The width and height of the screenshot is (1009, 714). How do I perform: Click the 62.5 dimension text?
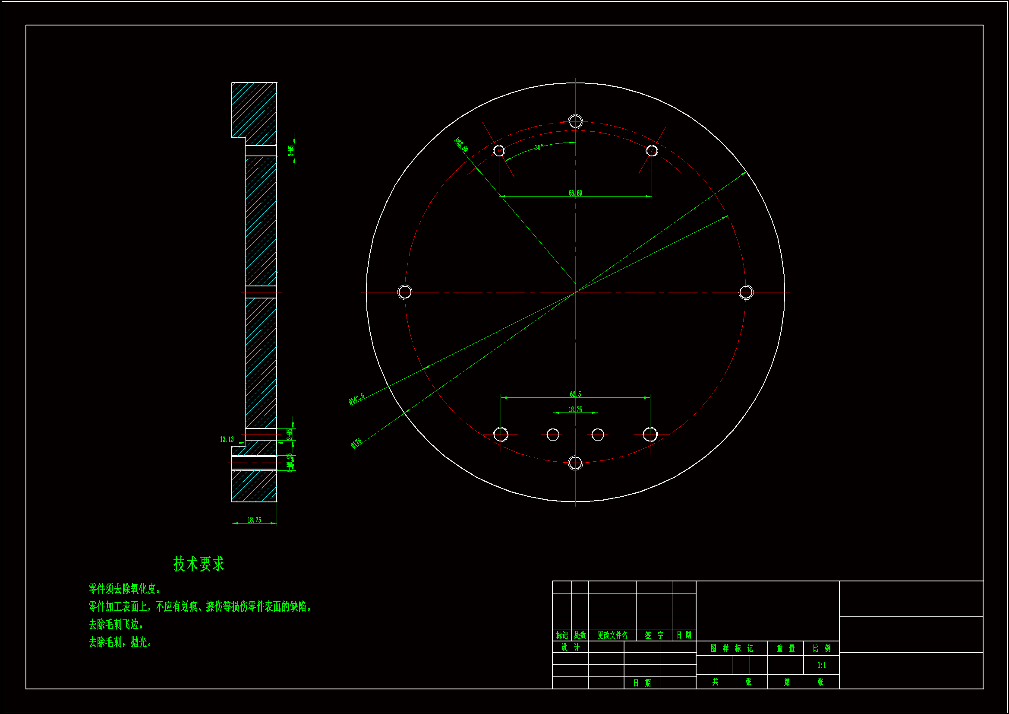(575, 394)
